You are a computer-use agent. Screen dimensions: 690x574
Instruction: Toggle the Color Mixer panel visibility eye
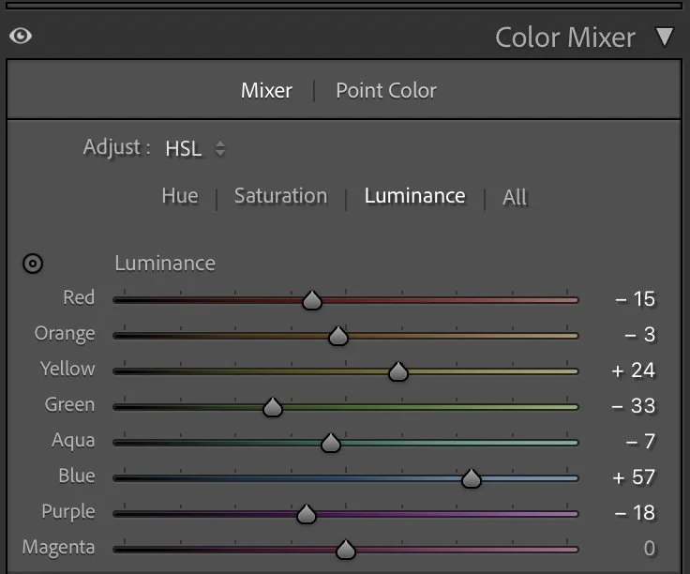click(x=21, y=36)
